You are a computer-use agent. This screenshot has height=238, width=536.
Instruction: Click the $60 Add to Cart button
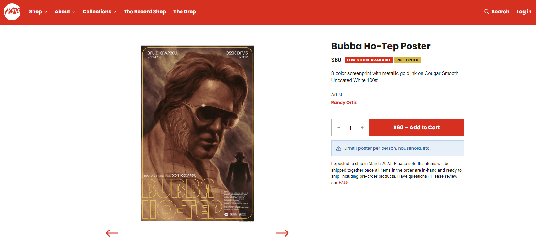(417, 128)
